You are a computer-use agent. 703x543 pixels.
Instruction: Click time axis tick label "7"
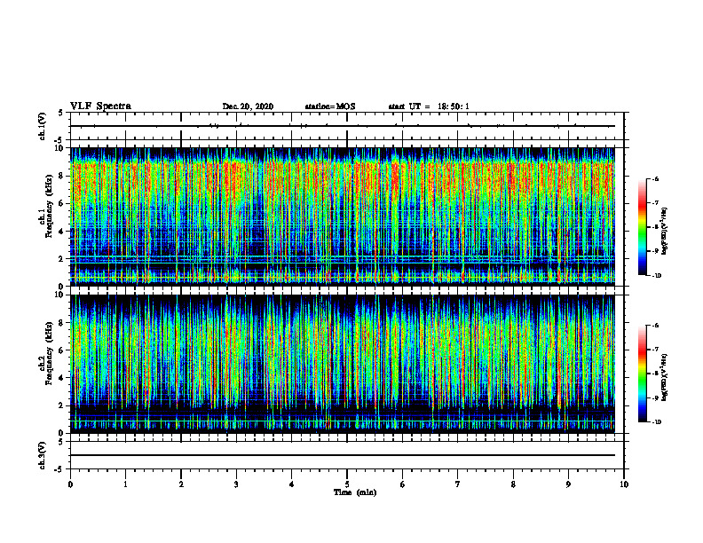[x=458, y=484]
